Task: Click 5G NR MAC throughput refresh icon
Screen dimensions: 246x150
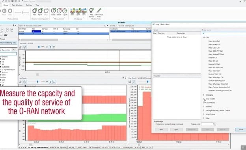Action: [x=134, y=82]
